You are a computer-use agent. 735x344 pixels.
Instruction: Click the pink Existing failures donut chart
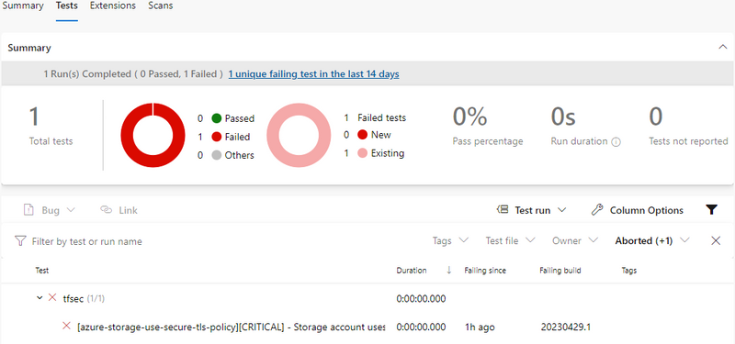coord(299,135)
